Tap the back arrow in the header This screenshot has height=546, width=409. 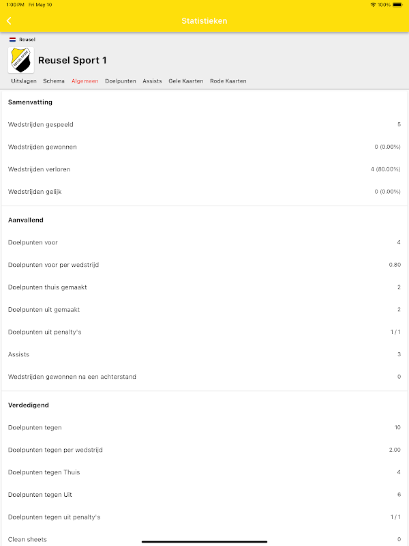tap(10, 21)
